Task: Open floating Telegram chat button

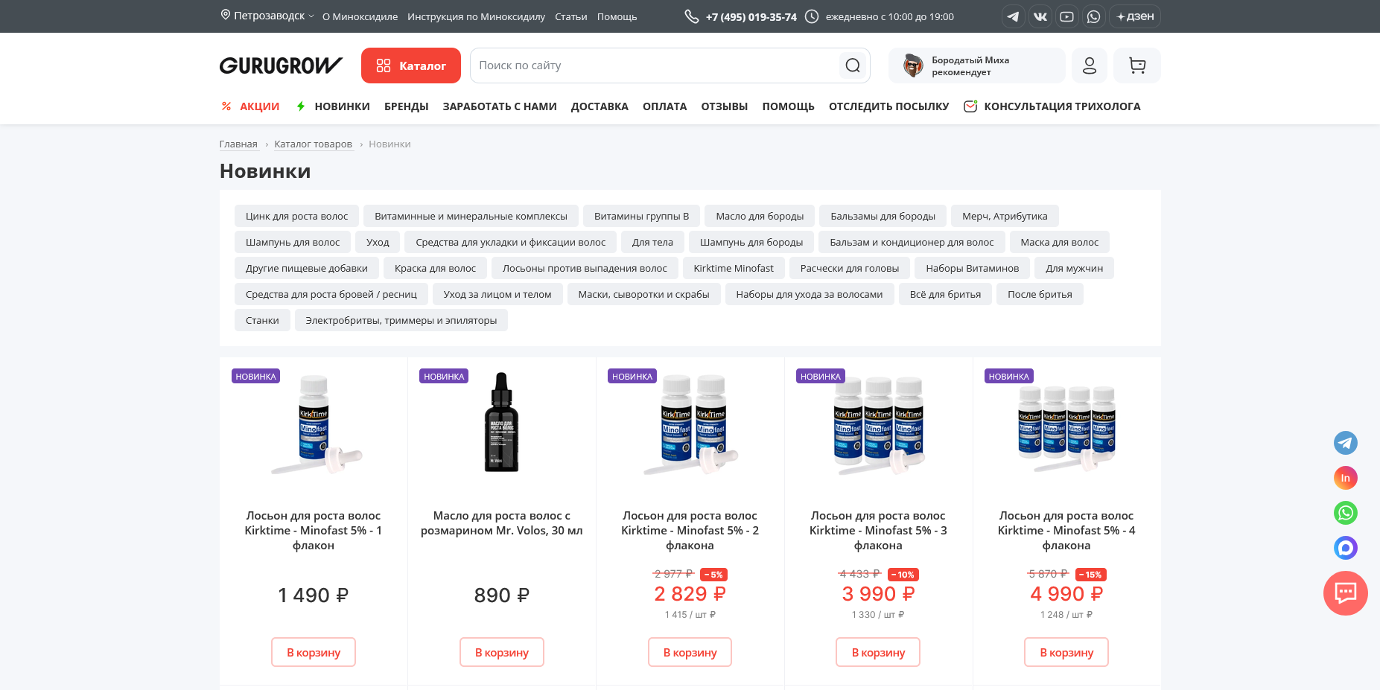Action: point(1345,443)
